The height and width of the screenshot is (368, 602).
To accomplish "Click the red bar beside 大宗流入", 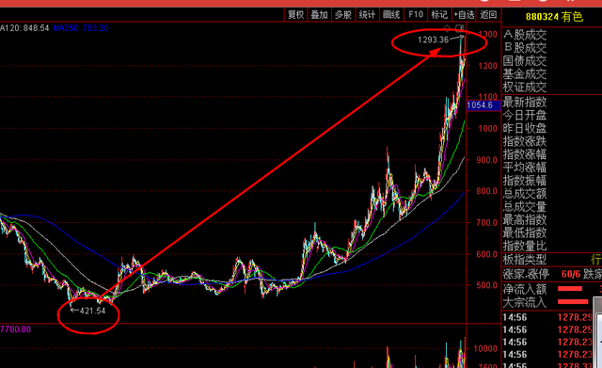I will click(573, 301).
